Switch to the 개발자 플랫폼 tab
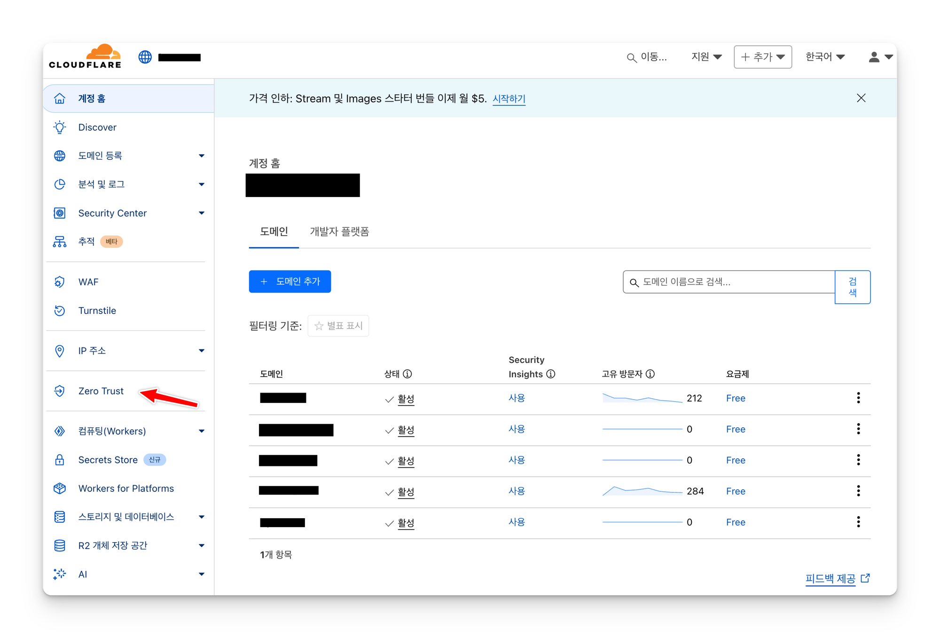The image size is (940, 638). 339,231
